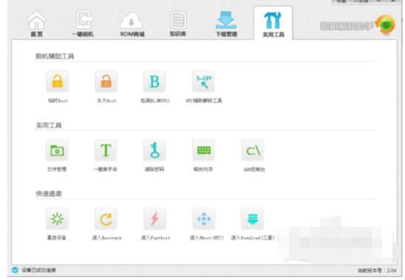
Task: Click the red lightning enter Fastboot icon
Action: 155,219
